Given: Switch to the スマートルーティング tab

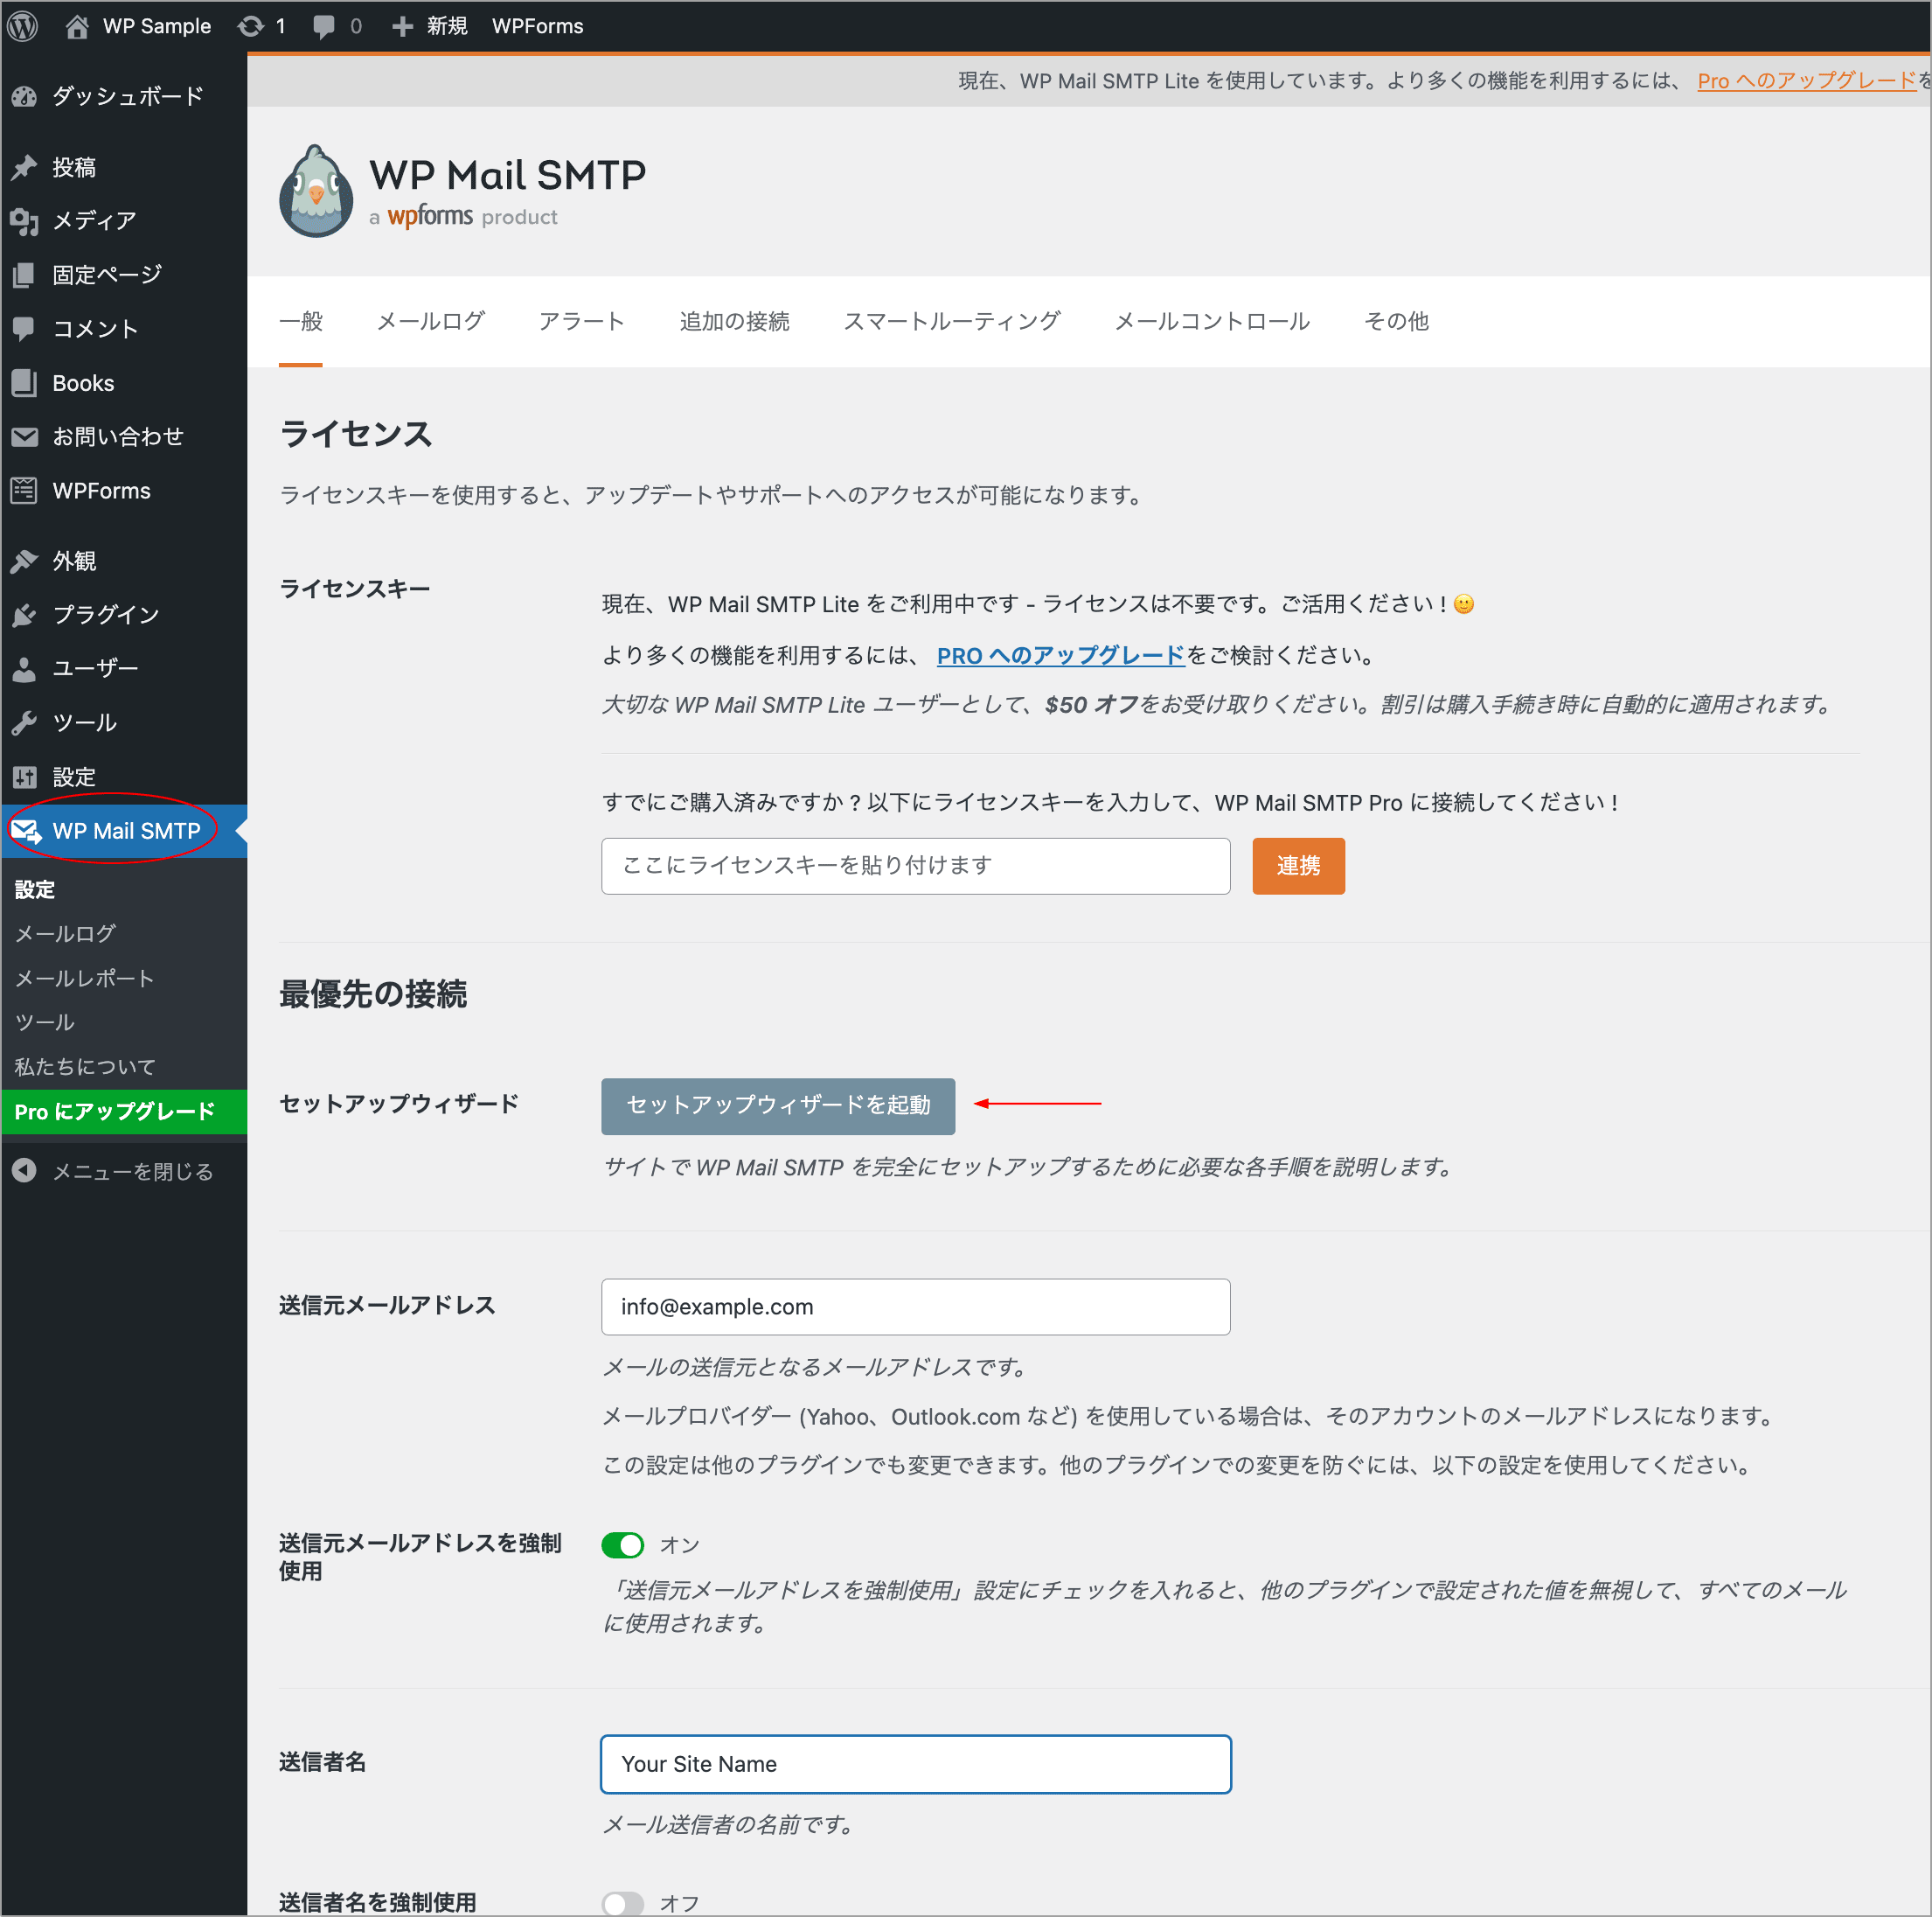Looking at the screenshot, I should click(951, 321).
